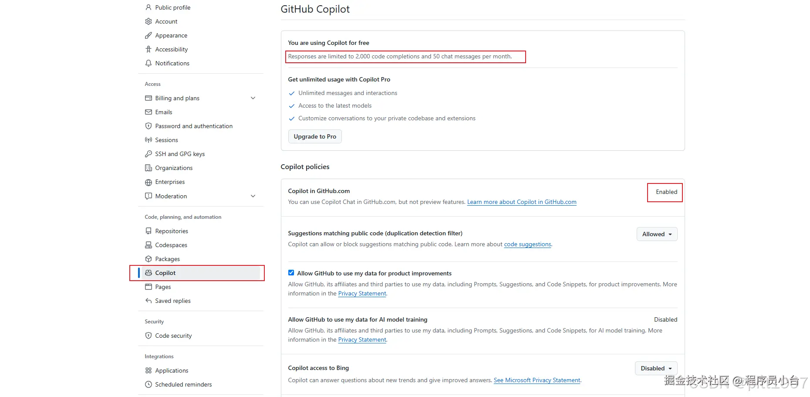Viewport: 810px width, 397px height.
Task: Expand the Moderation section chevron
Action: (x=253, y=196)
